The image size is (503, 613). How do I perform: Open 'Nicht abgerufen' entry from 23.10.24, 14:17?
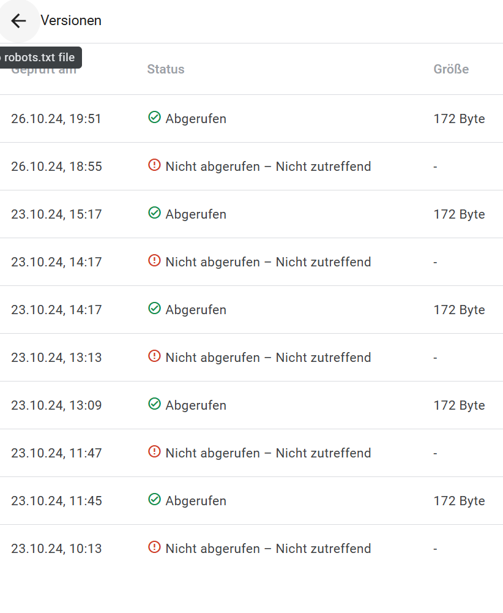[251, 262]
